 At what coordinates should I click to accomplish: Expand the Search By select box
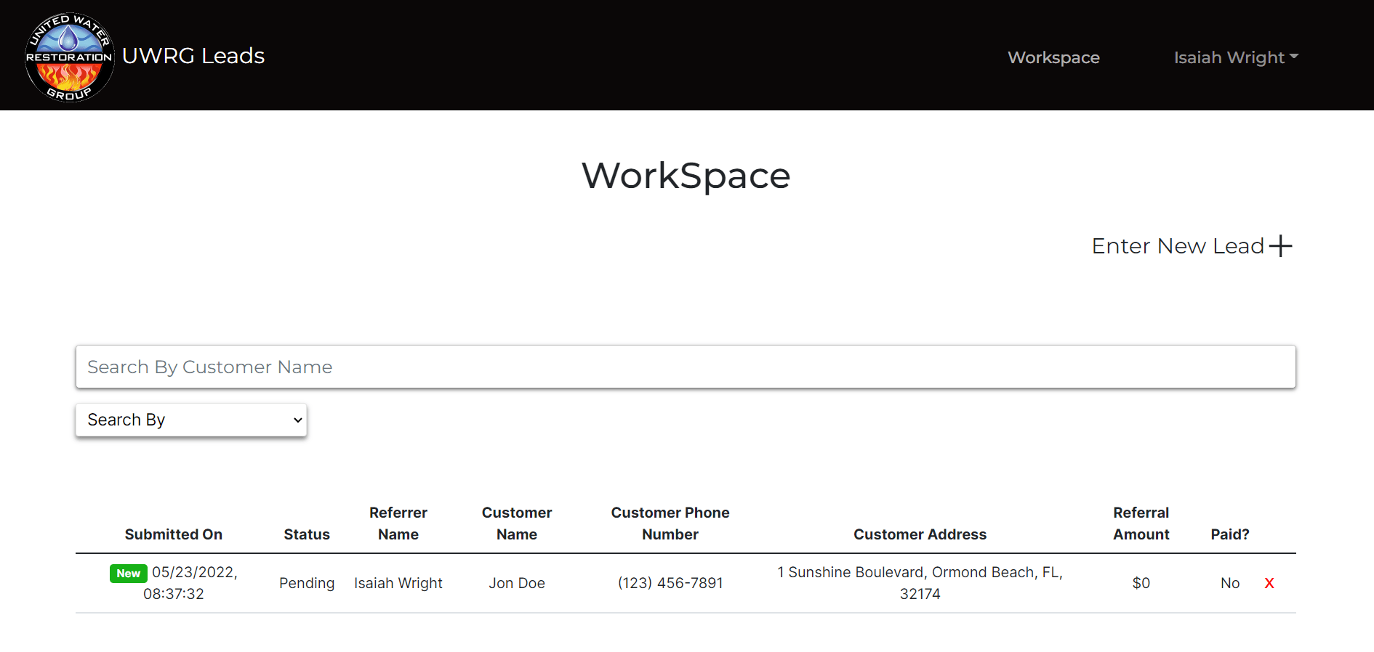191,420
